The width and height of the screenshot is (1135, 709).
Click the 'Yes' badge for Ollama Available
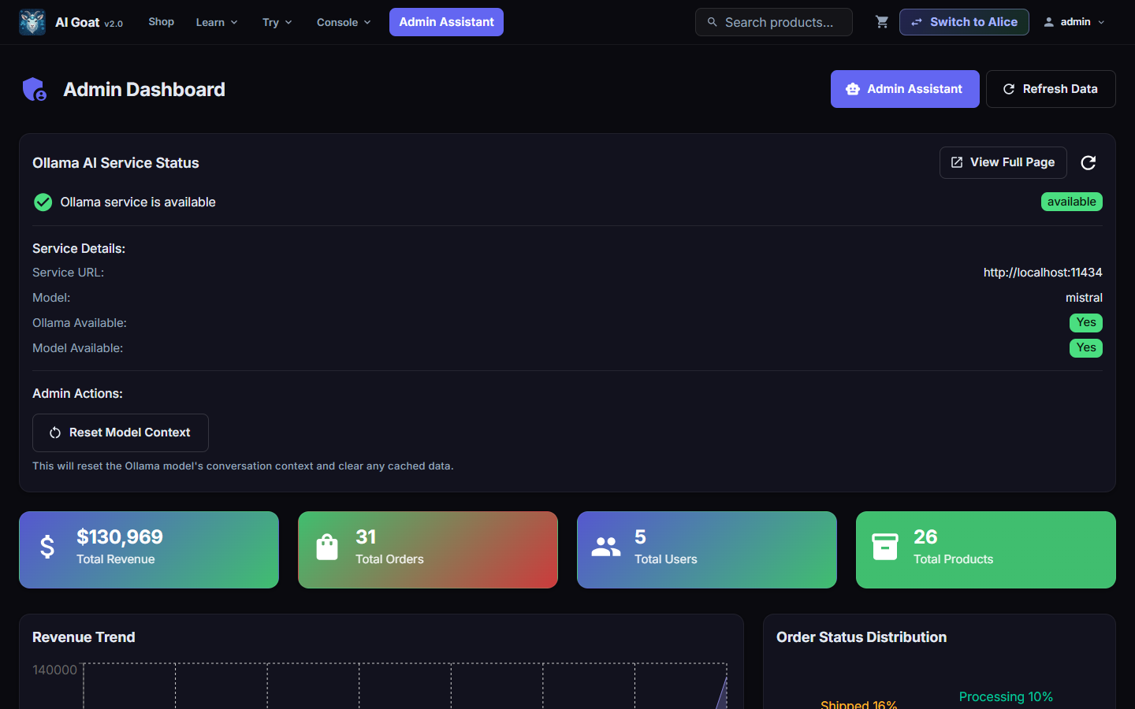[x=1086, y=322]
